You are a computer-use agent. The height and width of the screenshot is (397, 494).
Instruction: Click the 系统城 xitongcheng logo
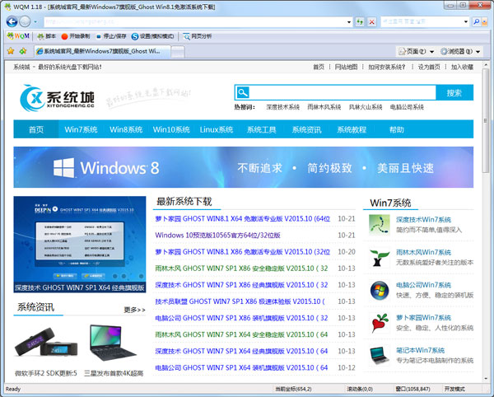pos(57,98)
